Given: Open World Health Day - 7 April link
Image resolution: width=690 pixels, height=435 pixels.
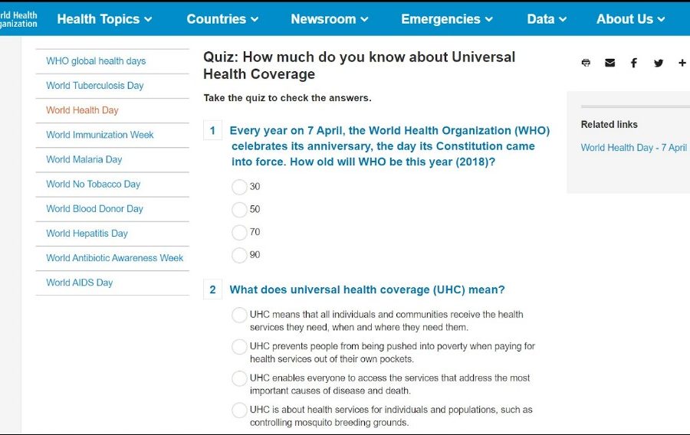Looking at the screenshot, I should point(633,148).
